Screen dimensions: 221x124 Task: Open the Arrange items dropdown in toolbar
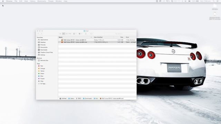pyautogui.click(x=75, y=34)
